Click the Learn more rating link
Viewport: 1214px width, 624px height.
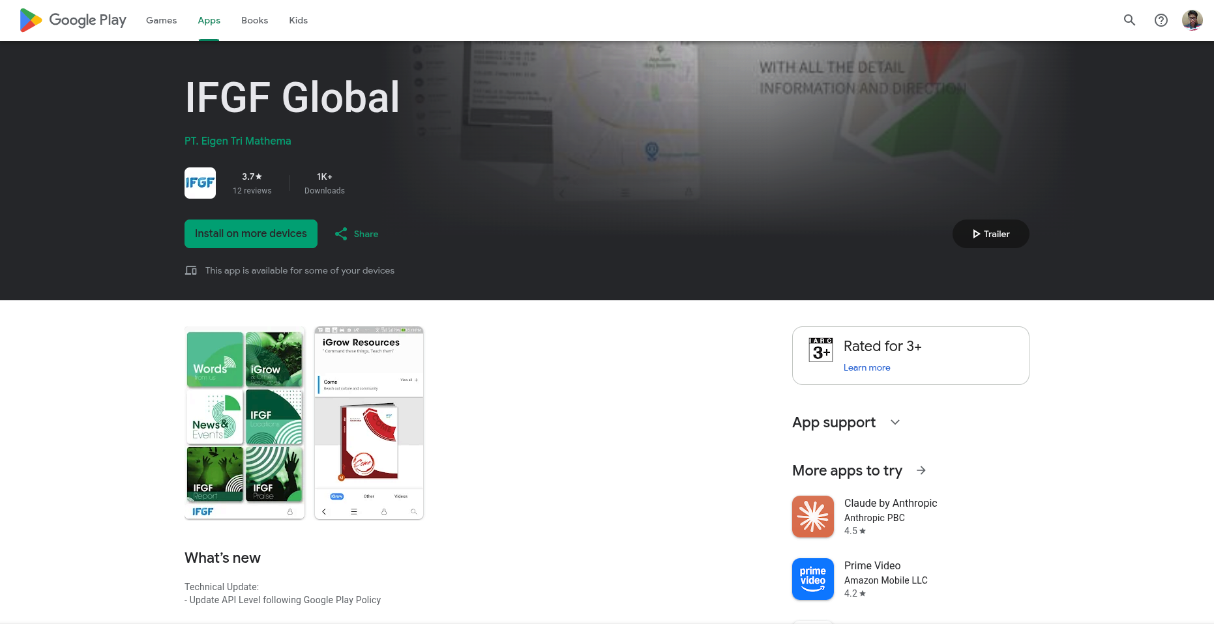[866, 367]
